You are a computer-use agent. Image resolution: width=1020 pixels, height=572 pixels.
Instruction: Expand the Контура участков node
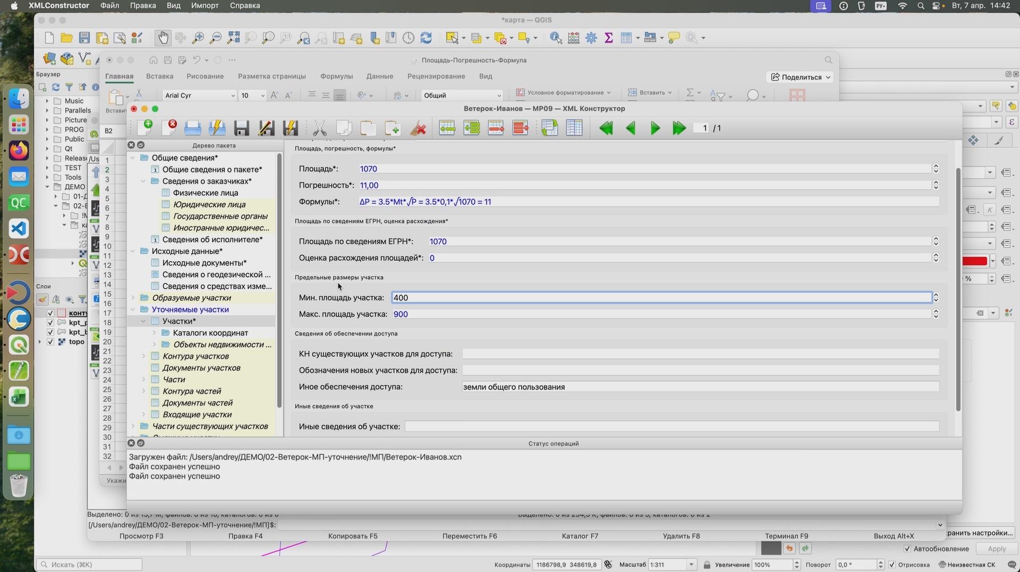point(143,356)
